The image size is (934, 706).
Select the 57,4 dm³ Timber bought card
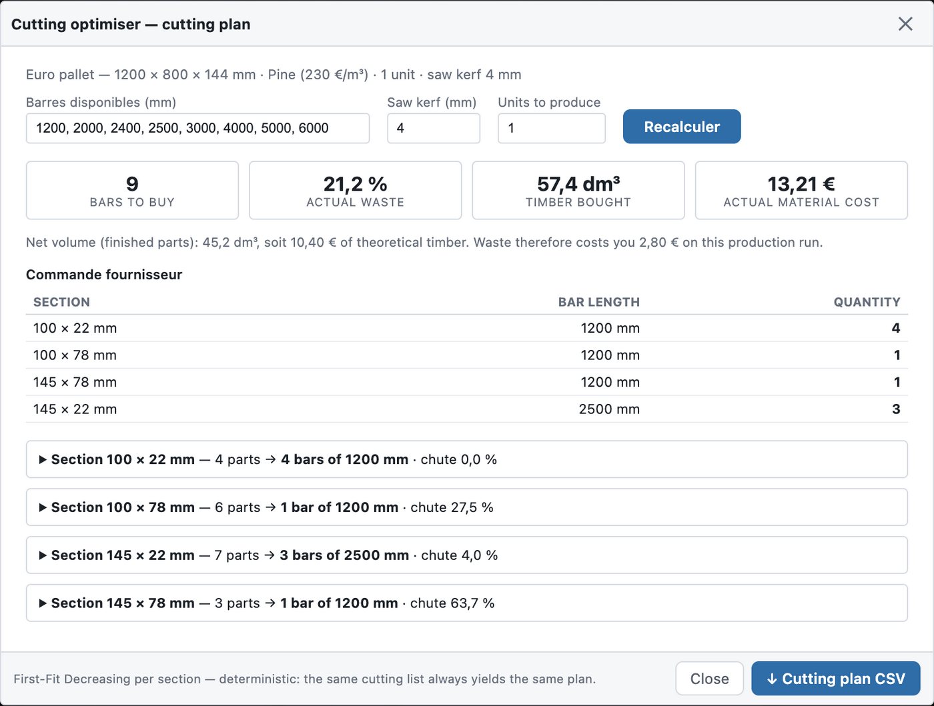[578, 190]
